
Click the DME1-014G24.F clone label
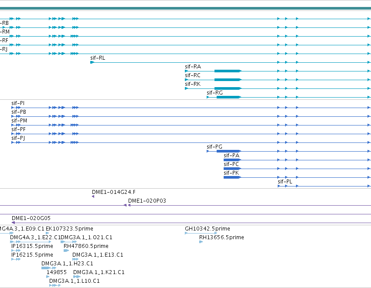pos(114,192)
